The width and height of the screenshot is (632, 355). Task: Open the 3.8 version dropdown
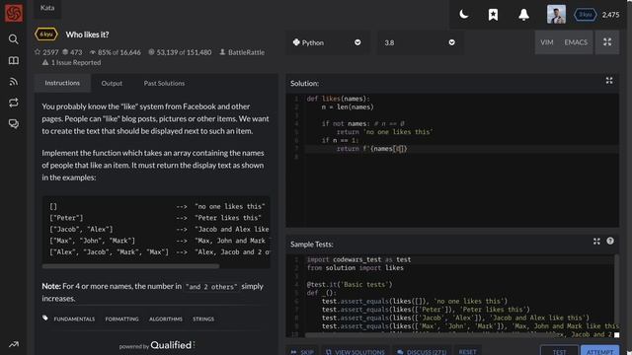(x=420, y=42)
